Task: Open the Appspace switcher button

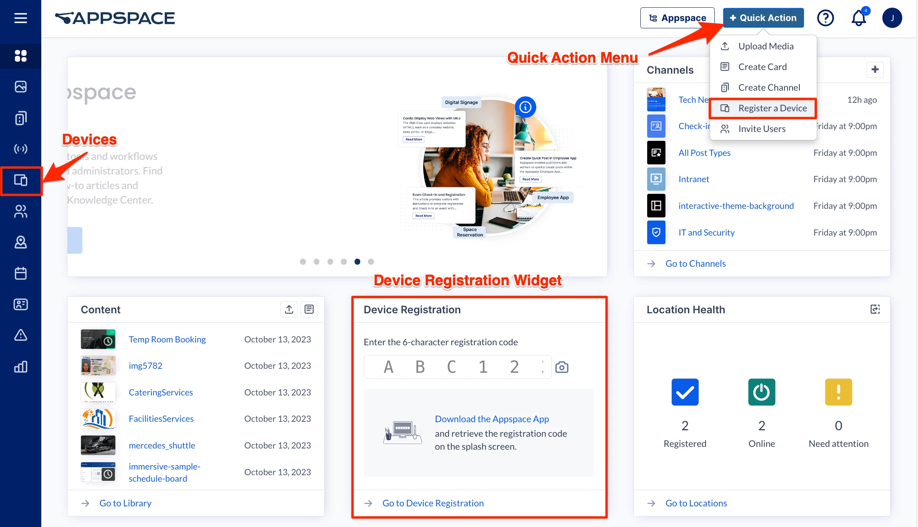Action: click(677, 18)
